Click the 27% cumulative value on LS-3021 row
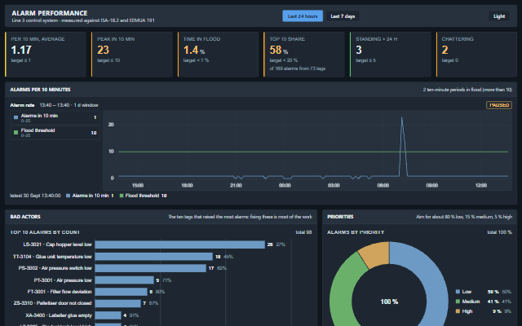The image size is (522, 326). pos(281,244)
